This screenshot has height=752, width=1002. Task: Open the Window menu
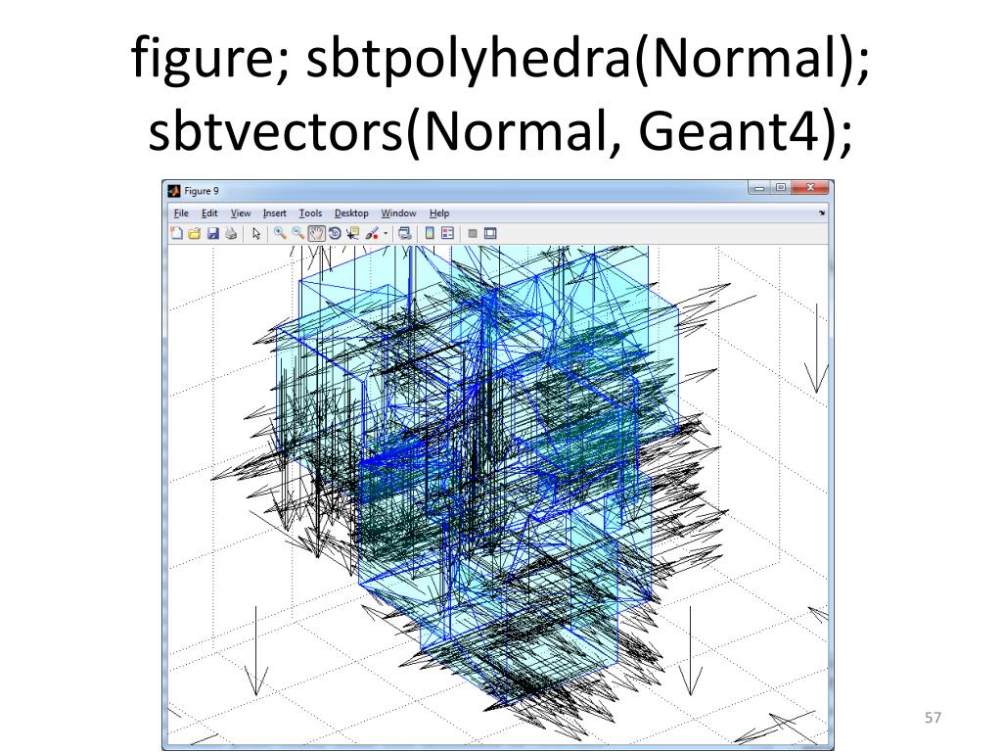coord(399,212)
